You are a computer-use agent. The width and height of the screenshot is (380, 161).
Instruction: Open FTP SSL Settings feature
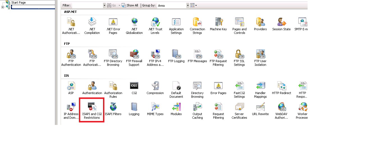point(239,57)
